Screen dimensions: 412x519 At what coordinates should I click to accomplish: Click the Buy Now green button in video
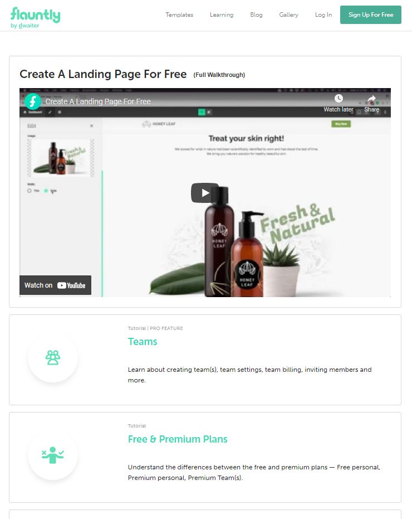pyautogui.click(x=341, y=124)
